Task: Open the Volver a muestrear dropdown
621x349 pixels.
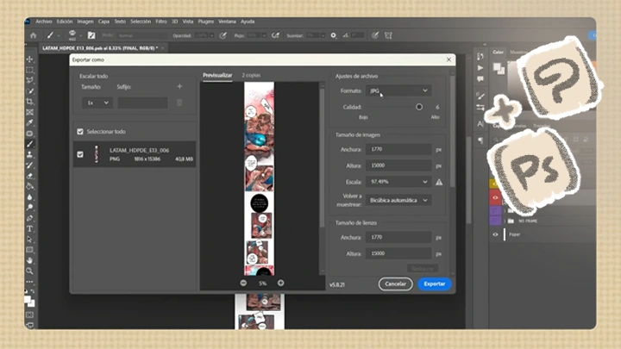Action: click(398, 200)
